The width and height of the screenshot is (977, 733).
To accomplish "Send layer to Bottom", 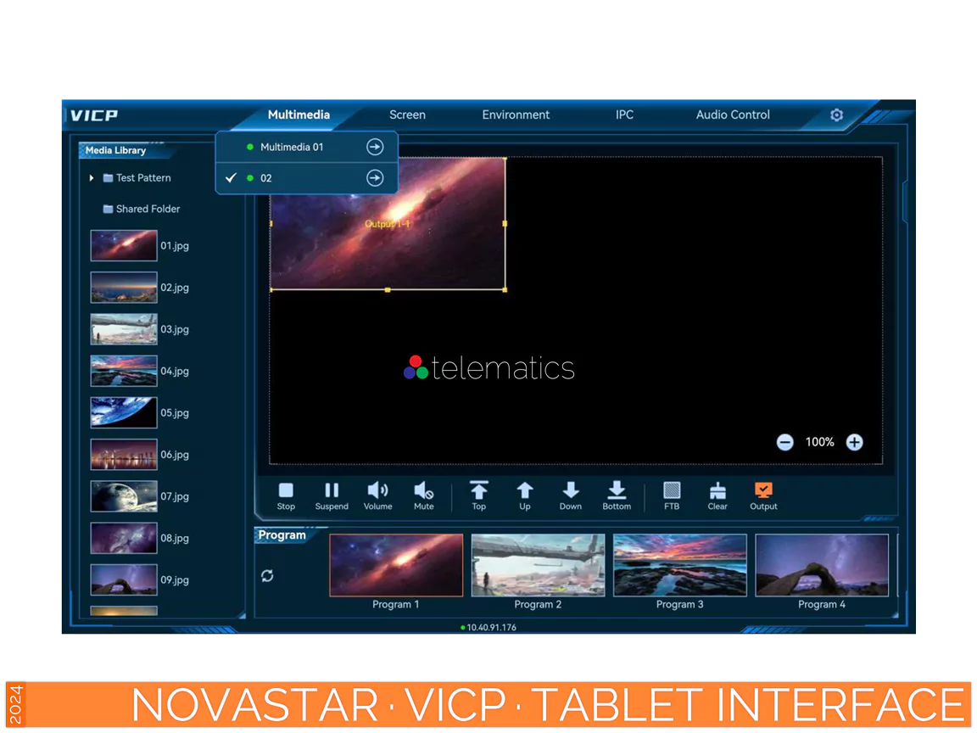I will point(617,491).
